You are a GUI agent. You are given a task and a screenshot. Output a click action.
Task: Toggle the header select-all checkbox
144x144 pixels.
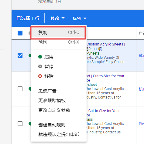[20, 33]
